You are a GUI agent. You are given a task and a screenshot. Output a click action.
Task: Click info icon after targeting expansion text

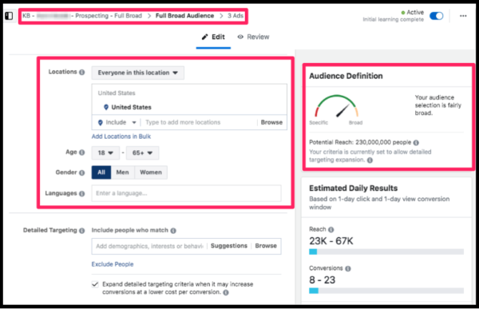click(370, 160)
